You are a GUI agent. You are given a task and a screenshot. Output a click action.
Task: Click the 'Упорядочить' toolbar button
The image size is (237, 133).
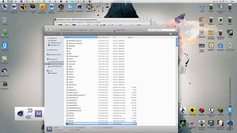[x=51, y=34]
